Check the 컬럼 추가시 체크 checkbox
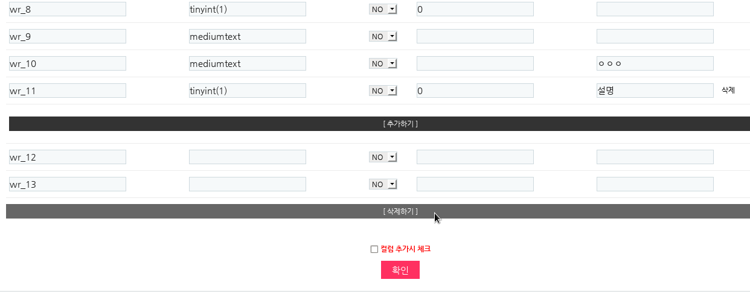Viewport: 750px width, 297px height. pos(374,249)
